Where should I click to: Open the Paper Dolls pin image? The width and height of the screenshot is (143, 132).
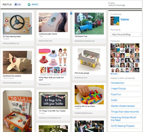pos(53,62)
